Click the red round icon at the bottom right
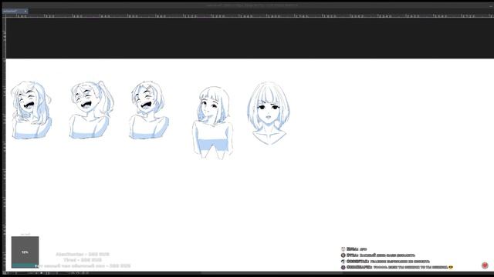Screen dimensions: 494x277 485,265
